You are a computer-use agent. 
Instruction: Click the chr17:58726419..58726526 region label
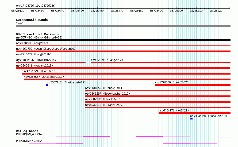coord(35,6)
